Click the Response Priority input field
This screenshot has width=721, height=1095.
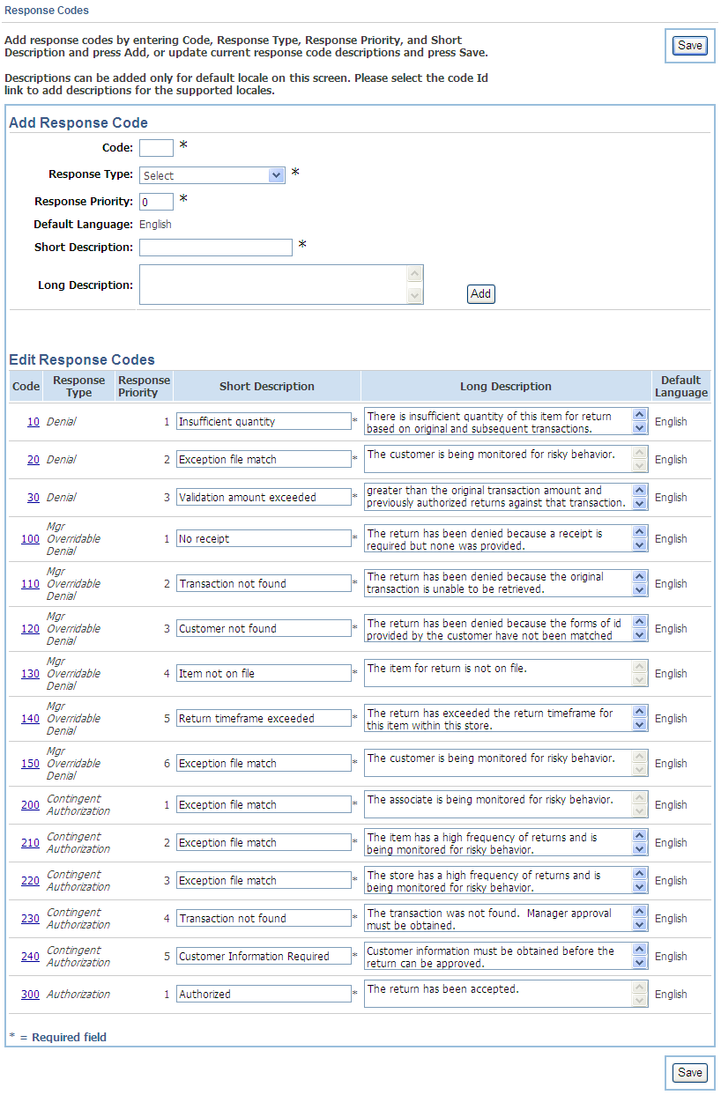tap(156, 202)
